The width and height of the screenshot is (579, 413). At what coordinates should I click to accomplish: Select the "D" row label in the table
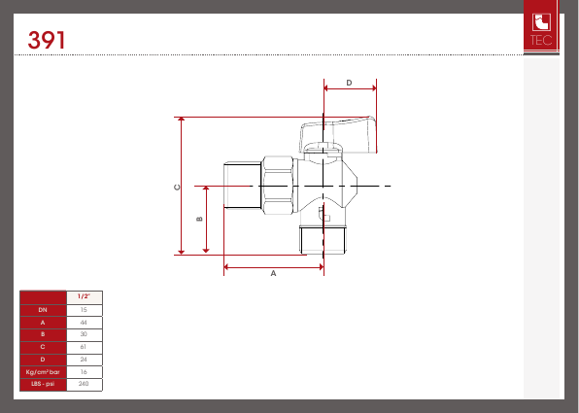43,360
